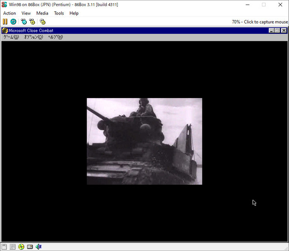This screenshot has width=289, height=251.
Task: Close the Microsoft Close Combat window
Action: [284, 31]
